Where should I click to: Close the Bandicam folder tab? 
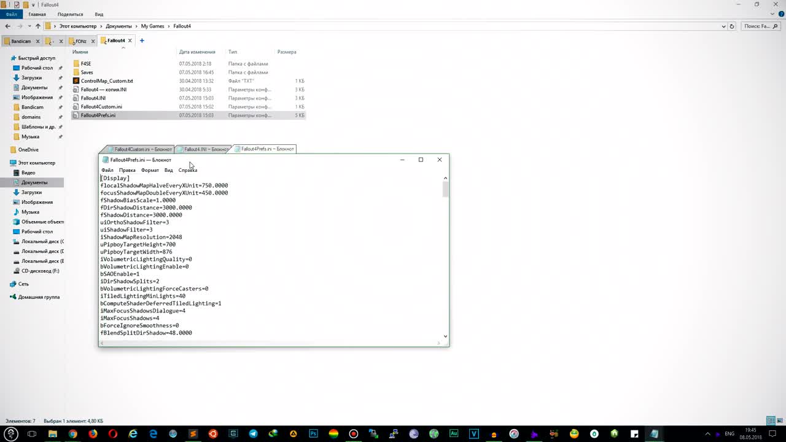(x=37, y=41)
